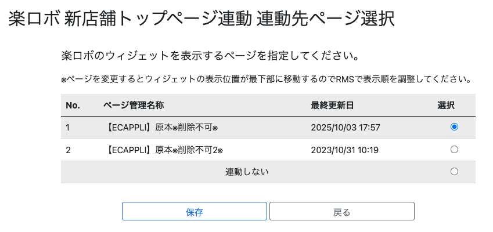
Task: Click the page name 【ECAPPLI】原本※削除不可2※
Action: (165, 150)
